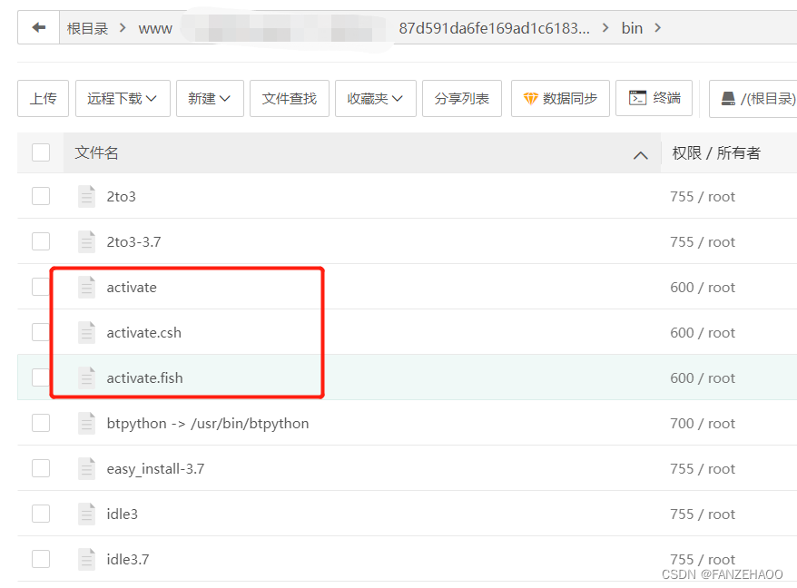The height and width of the screenshot is (588, 797).
Task: Open the file named 2to3
Action: (121, 197)
